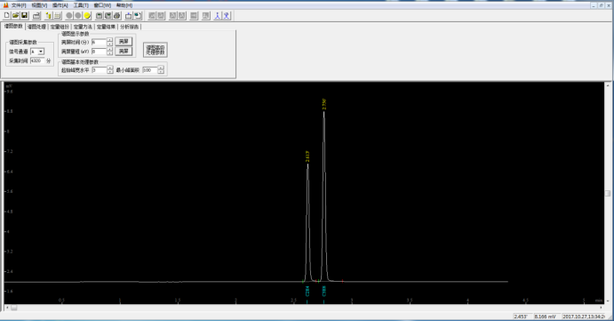Screen dimensions: 614x321
Task: Click the yellow smiley circle toolbar icon
Action: [87, 16]
